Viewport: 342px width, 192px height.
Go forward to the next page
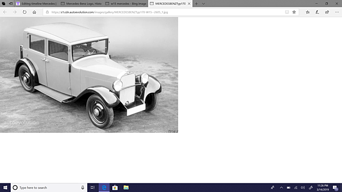[14, 12]
